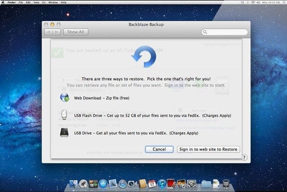This screenshot has width=287, height=192.
Task: Open Spotlight search in the menu bar
Action: [x=284, y=2]
